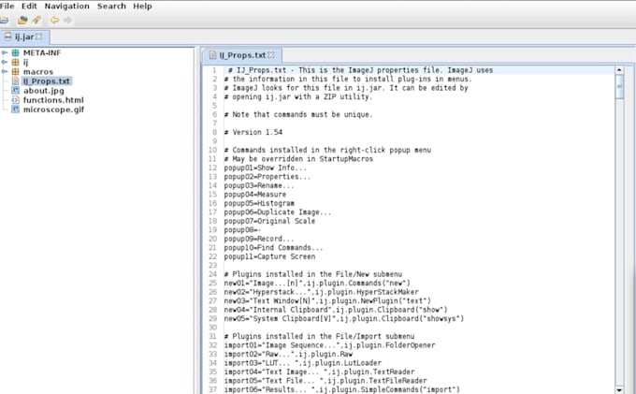This screenshot has width=636, height=394.
Task: Expand the META-INF tree node
Action: click(x=5, y=52)
